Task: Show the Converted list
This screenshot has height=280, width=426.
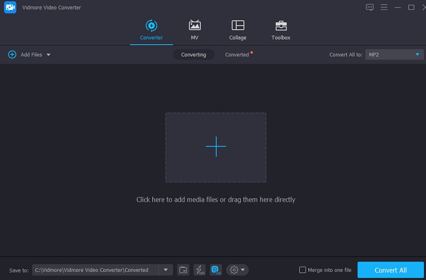Action: (237, 55)
